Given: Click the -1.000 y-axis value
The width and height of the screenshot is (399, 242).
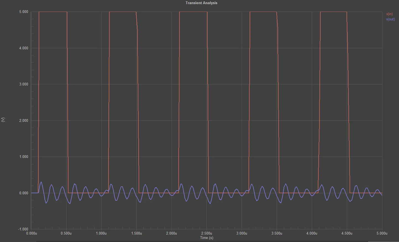Looking at the screenshot, I should pyautogui.click(x=23, y=229).
